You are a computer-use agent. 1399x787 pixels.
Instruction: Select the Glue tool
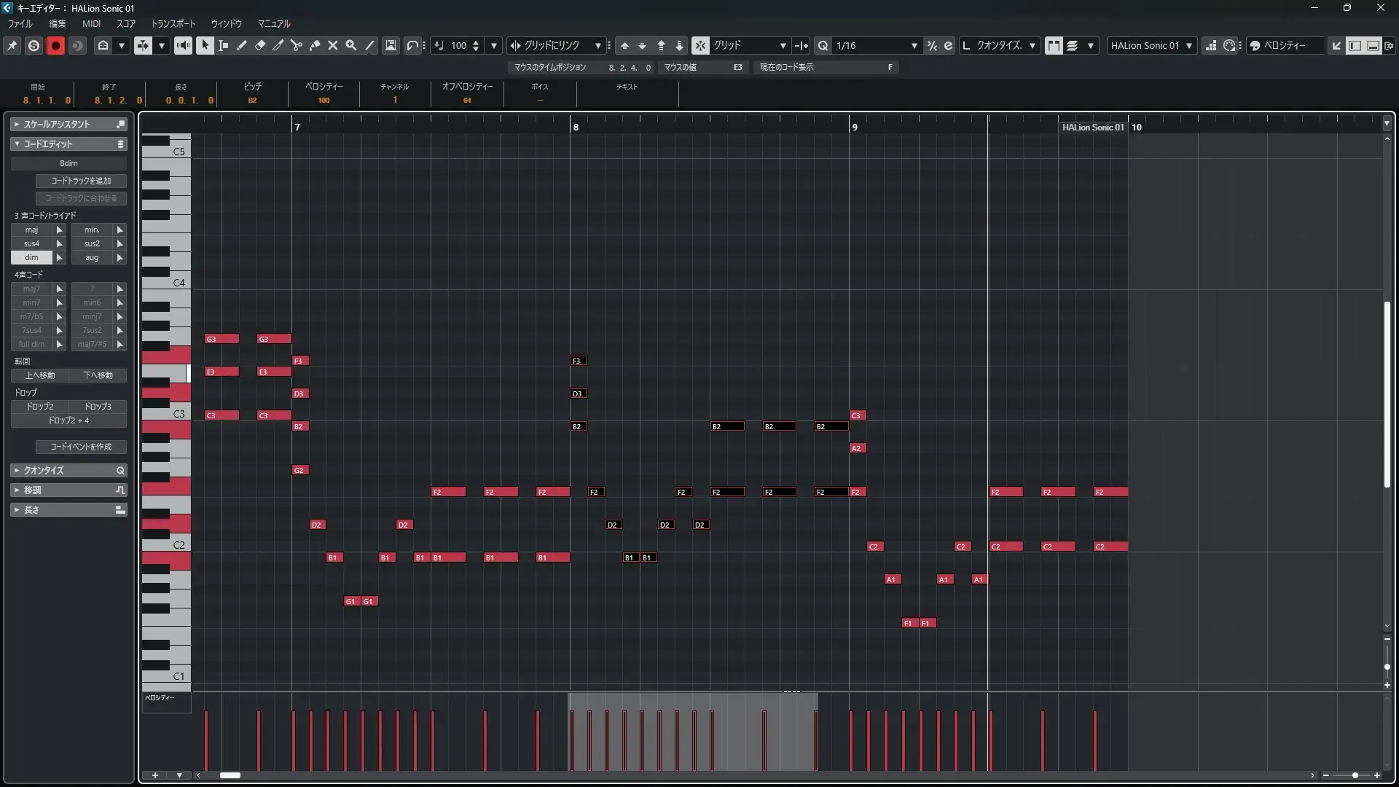(314, 45)
